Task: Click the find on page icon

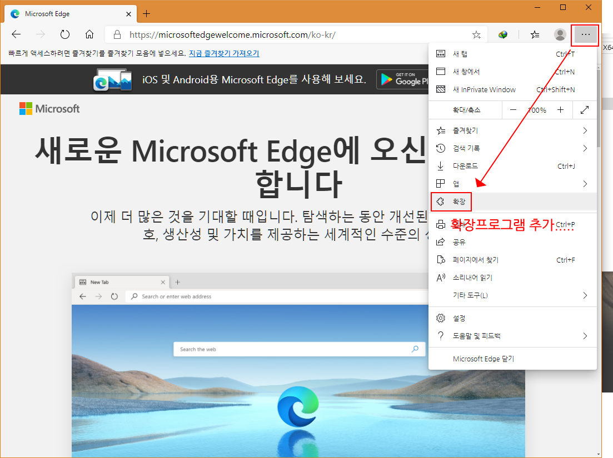Action: pyautogui.click(x=441, y=260)
